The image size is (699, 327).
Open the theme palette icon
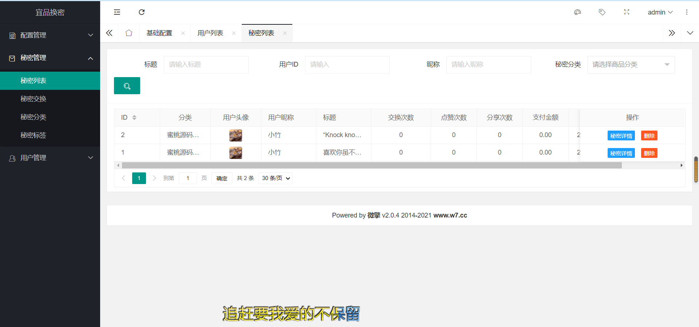click(577, 12)
